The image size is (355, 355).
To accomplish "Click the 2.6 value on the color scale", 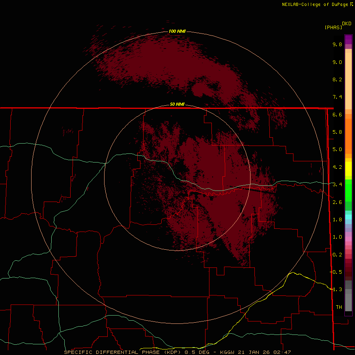I will pos(337,202).
